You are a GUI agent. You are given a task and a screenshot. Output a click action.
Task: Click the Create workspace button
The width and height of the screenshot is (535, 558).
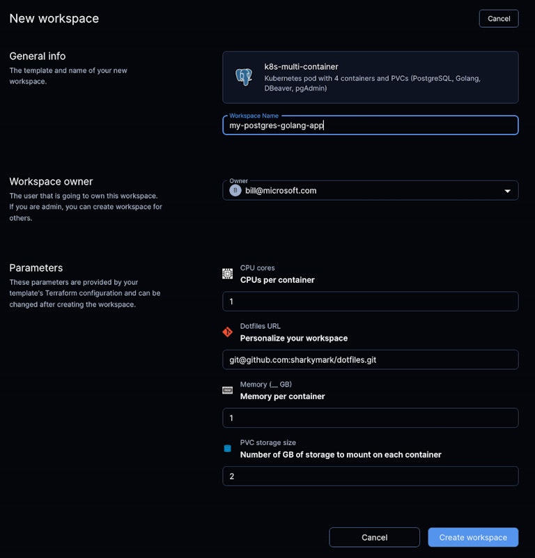tap(473, 537)
